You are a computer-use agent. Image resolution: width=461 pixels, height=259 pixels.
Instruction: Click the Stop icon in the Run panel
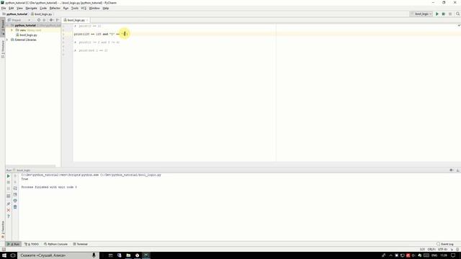tap(8, 182)
